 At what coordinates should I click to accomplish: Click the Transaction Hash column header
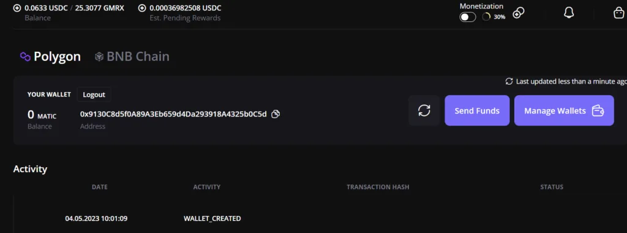click(378, 187)
